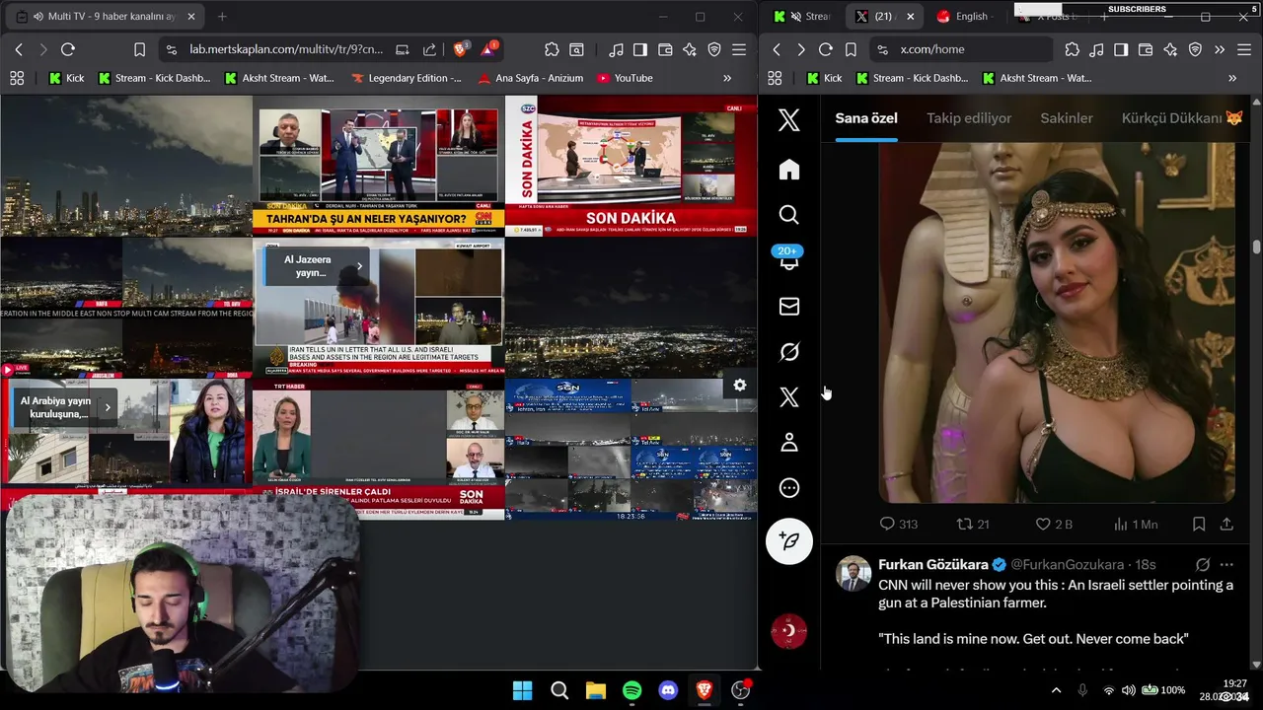The image size is (1263, 710).
Task: Expand Al Jazeera yayın channel arrow
Action: tap(360, 266)
